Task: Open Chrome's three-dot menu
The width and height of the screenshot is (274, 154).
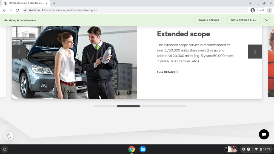Action: tap(270, 10)
